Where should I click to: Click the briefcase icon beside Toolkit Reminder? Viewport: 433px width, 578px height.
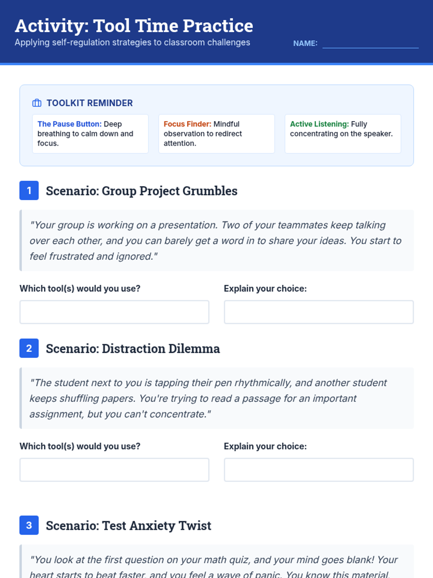click(37, 103)
